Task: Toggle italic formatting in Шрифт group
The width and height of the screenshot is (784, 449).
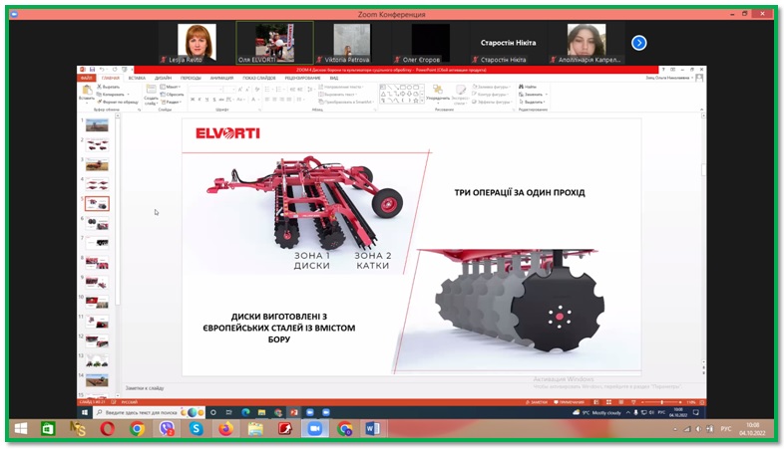Action: click(x=199, y=100)
